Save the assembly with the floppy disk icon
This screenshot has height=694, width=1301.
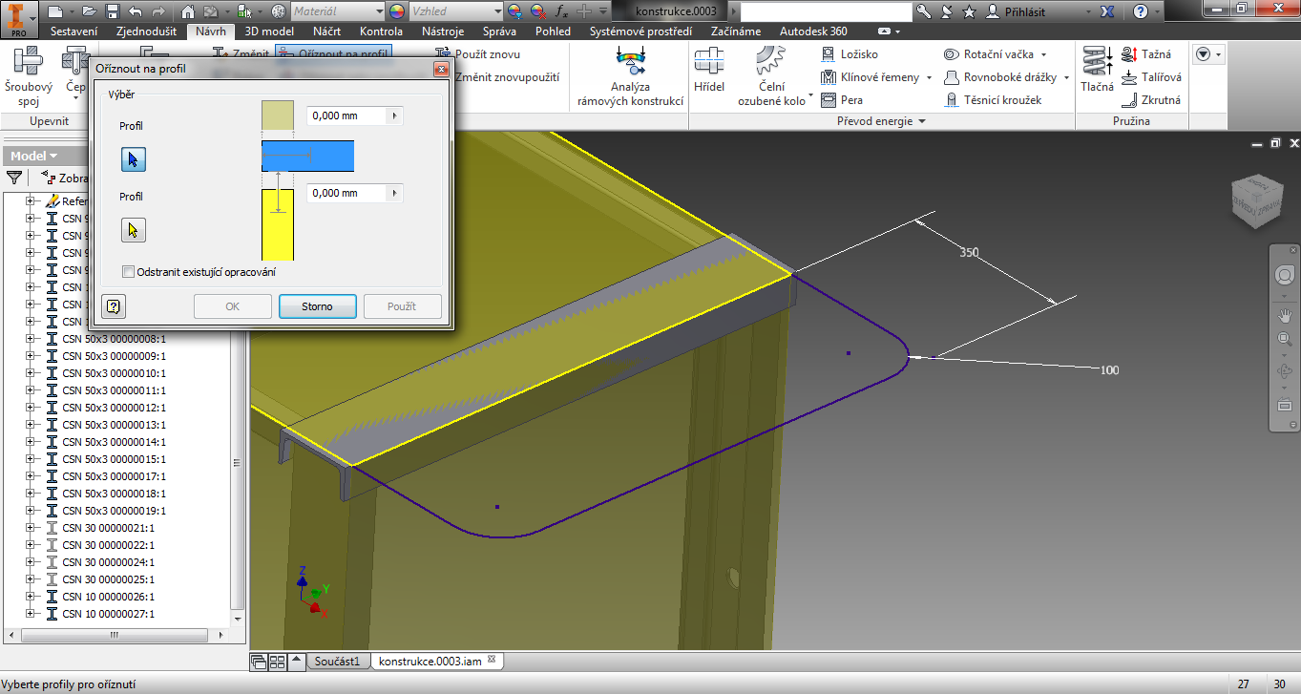tap(112, 11)
